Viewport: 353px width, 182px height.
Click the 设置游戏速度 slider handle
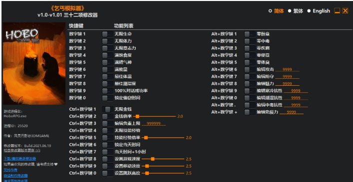click(x=153, y=159)
